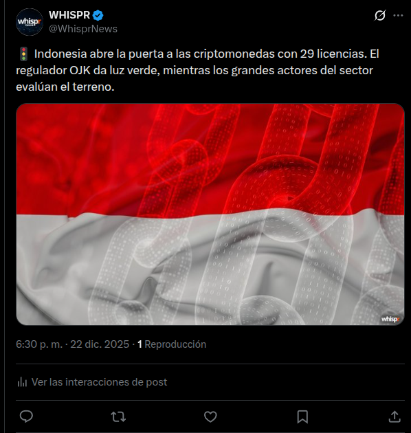This screenshot has width=411, height=433.
Task: Click the bar chart analytics icon
Action: point(22,382)
